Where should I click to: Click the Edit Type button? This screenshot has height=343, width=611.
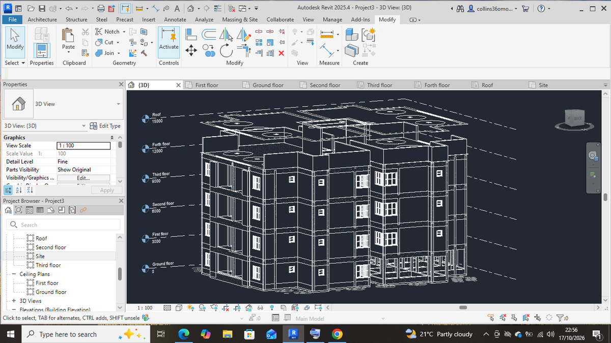105,126
